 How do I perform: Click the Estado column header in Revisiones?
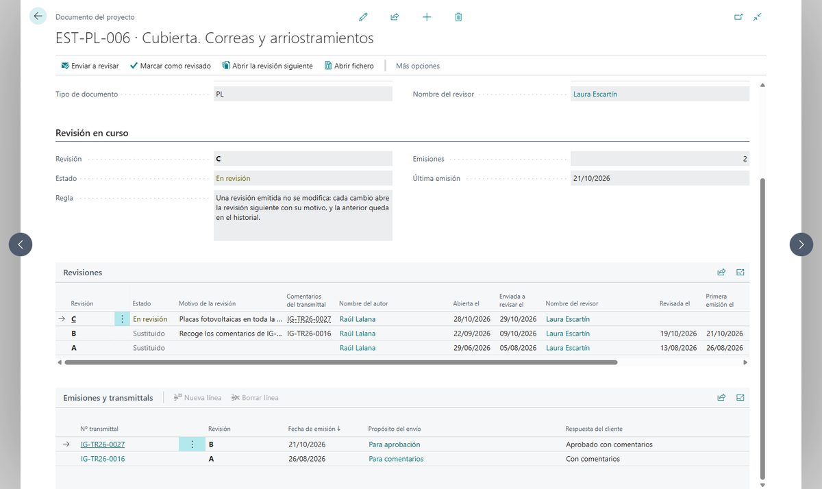[142, 303]
